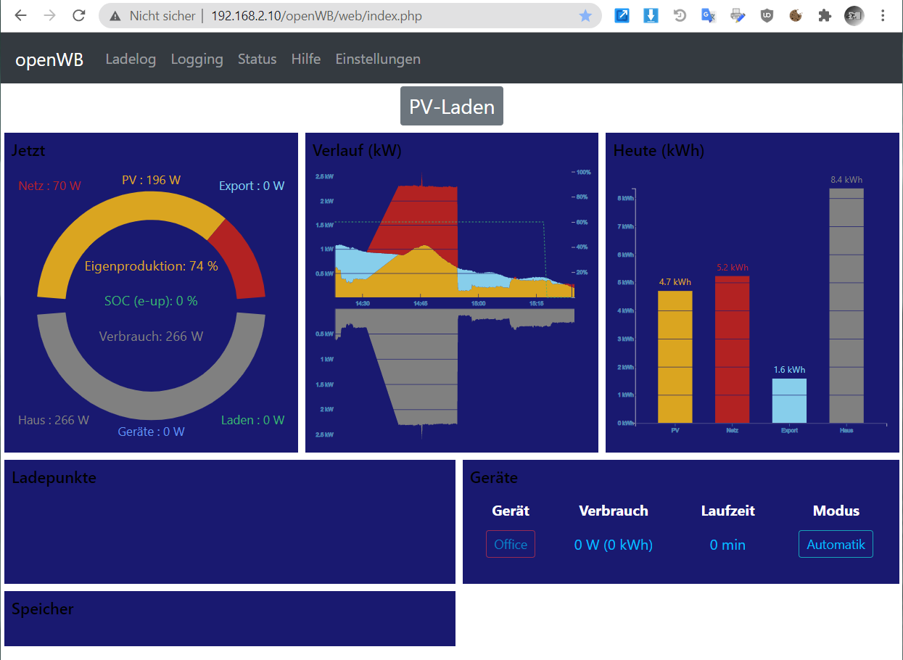Open the Ladelog menu item

[131, 59]
